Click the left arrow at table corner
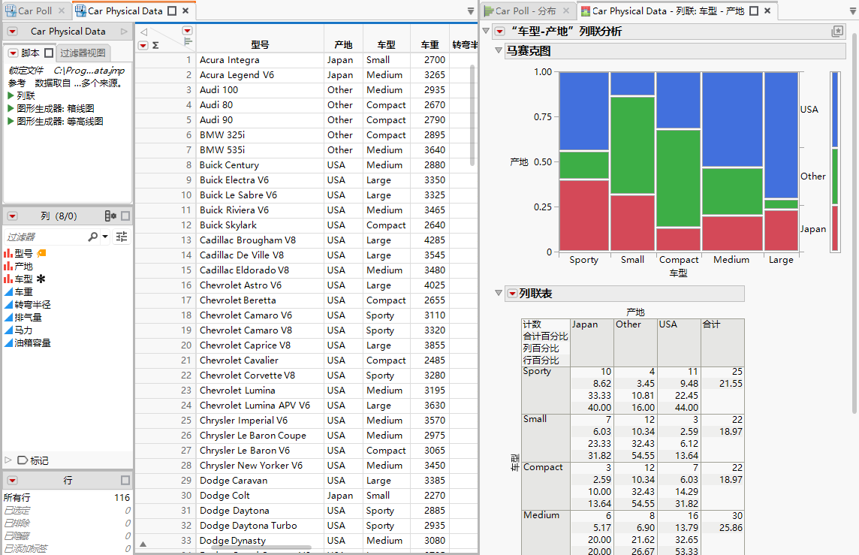Screen dimensions: 859x555 point(143,32)
